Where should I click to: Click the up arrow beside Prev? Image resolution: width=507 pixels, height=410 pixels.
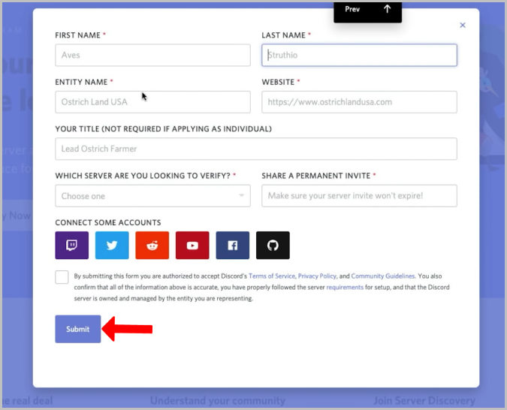(x=387, y=9)
